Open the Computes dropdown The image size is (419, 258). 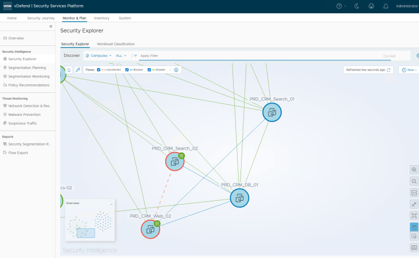click(x=99, y=56)
